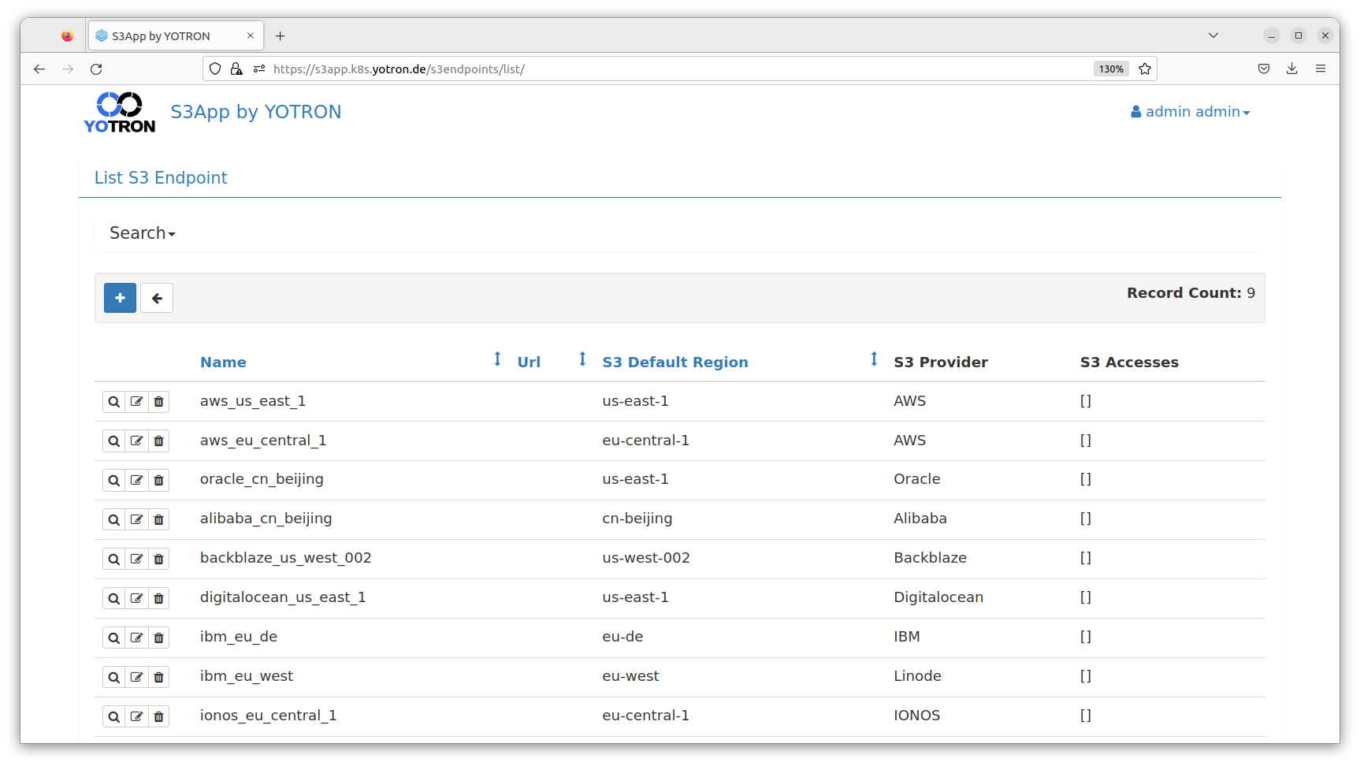This screenshot has height=766, width=1360.
Task: Open the Firefox list all tabs dropdown
Action: (1213, 35)
